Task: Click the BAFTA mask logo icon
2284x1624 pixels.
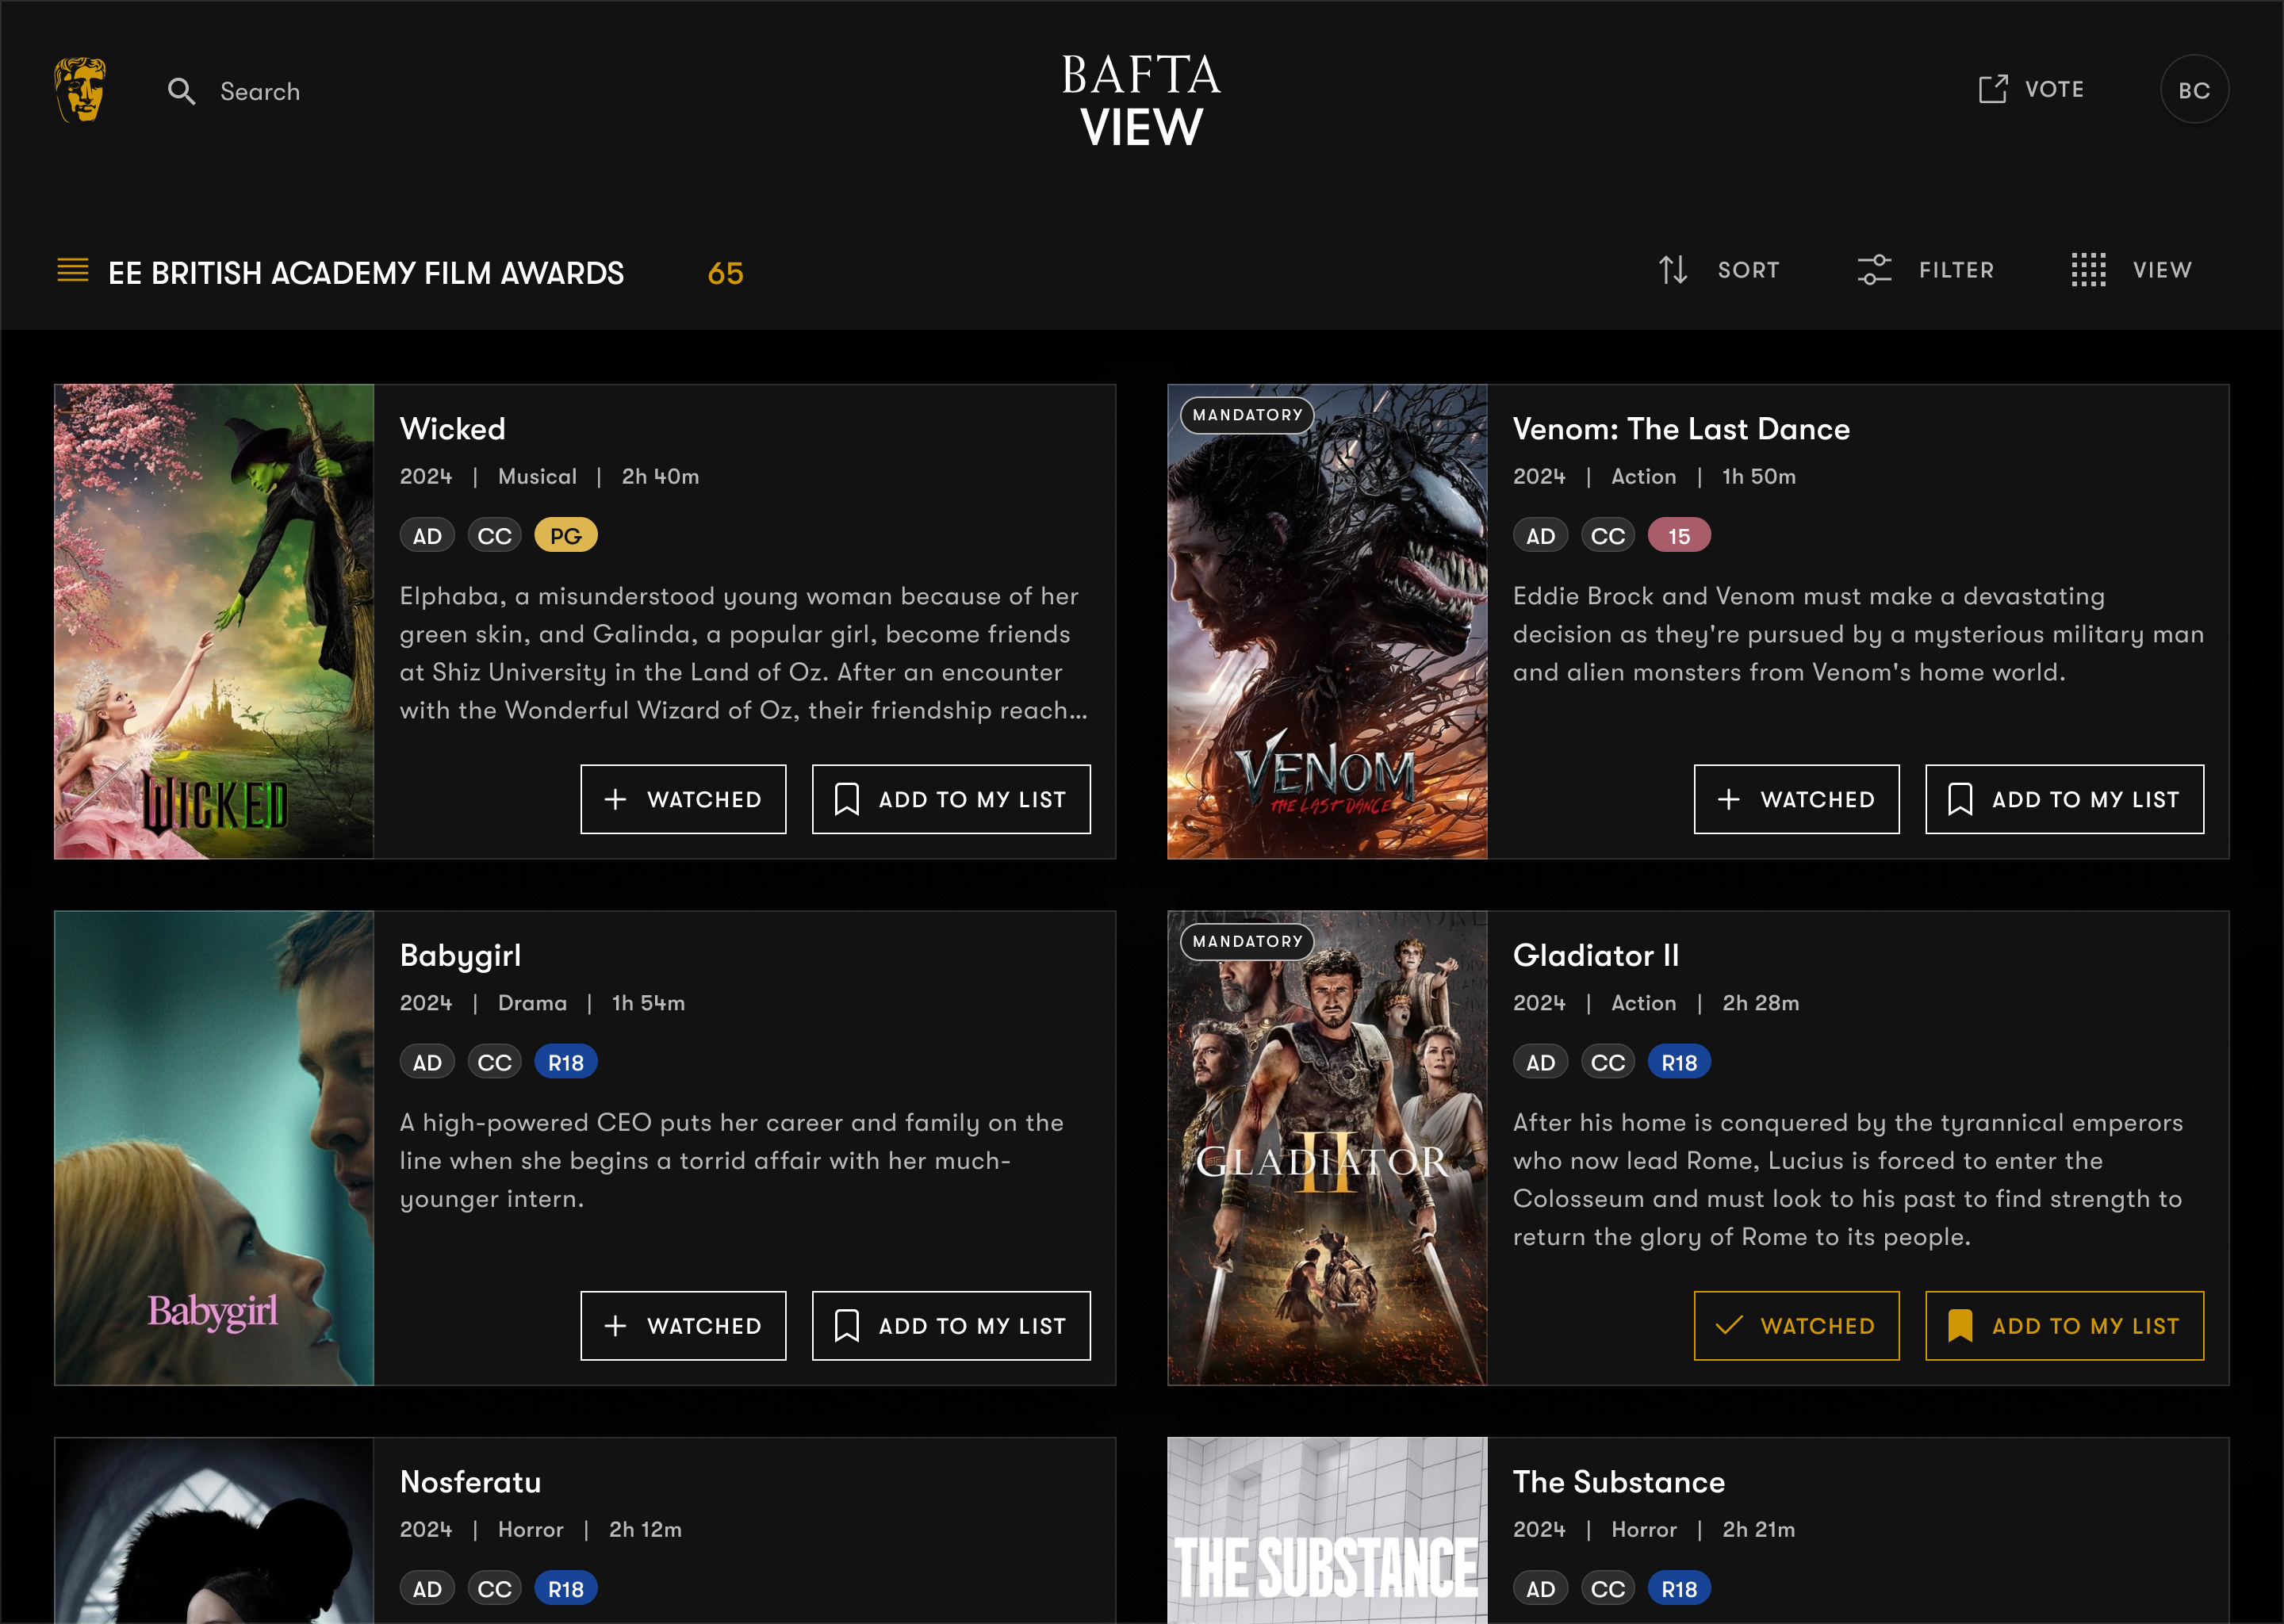Action: coord(80,90)
